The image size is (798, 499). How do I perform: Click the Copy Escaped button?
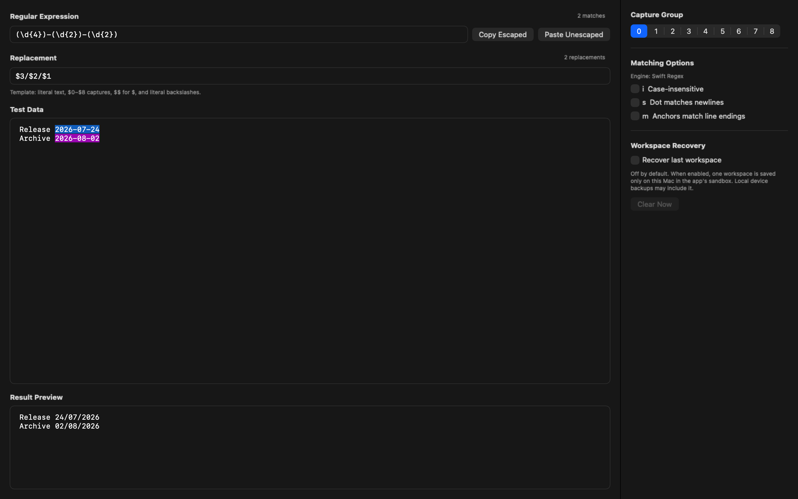pyautogui.click(x=503, y=35)
